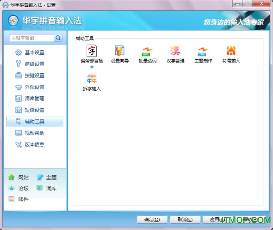Click the keyboard icon beside 按键设置

coord(19,75)
